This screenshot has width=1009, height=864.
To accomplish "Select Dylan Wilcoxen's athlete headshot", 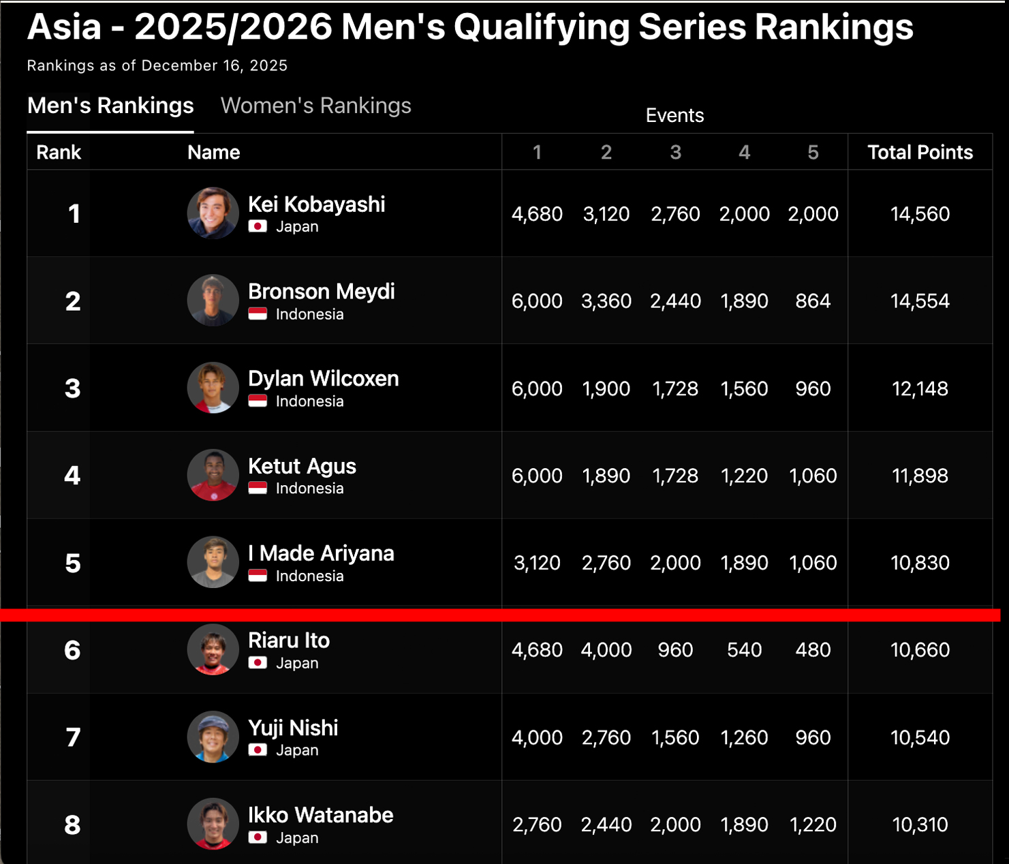I will 213,388.
